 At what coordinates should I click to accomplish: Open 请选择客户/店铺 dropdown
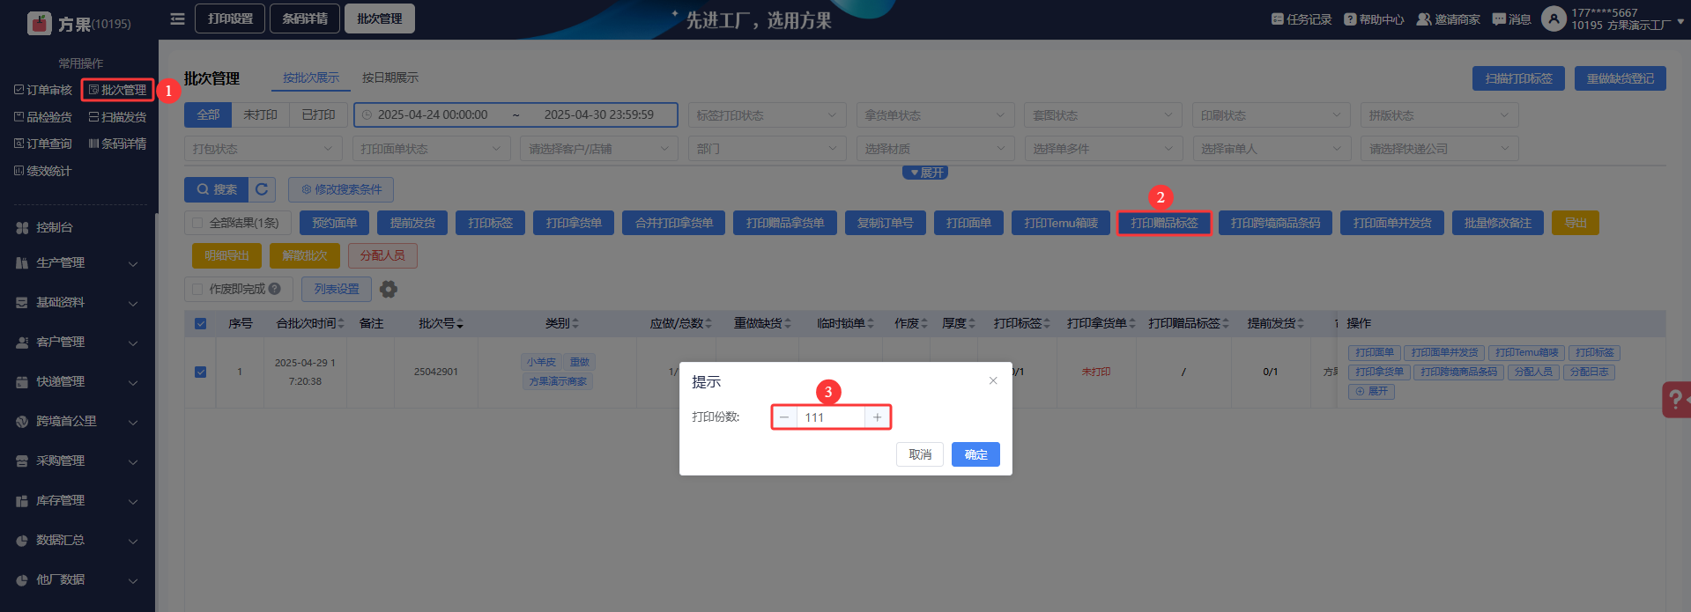tap(598, 149)
